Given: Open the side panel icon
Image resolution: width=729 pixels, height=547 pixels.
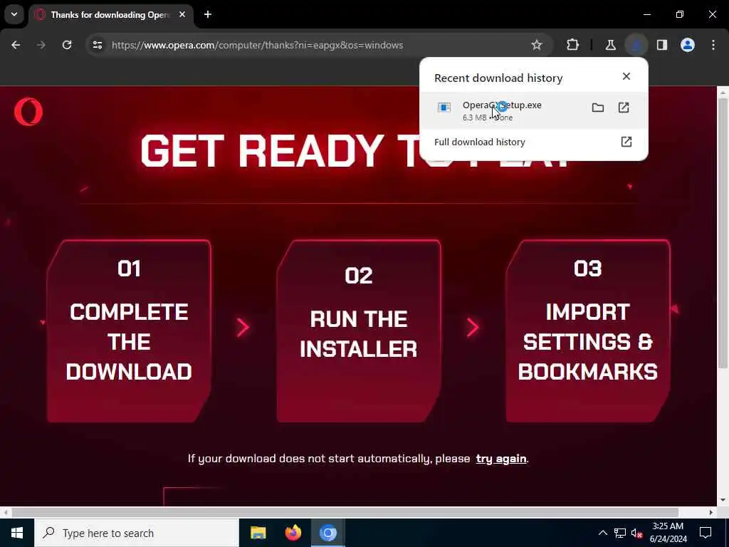Looking at the screenshot, I should pos(662,45).
